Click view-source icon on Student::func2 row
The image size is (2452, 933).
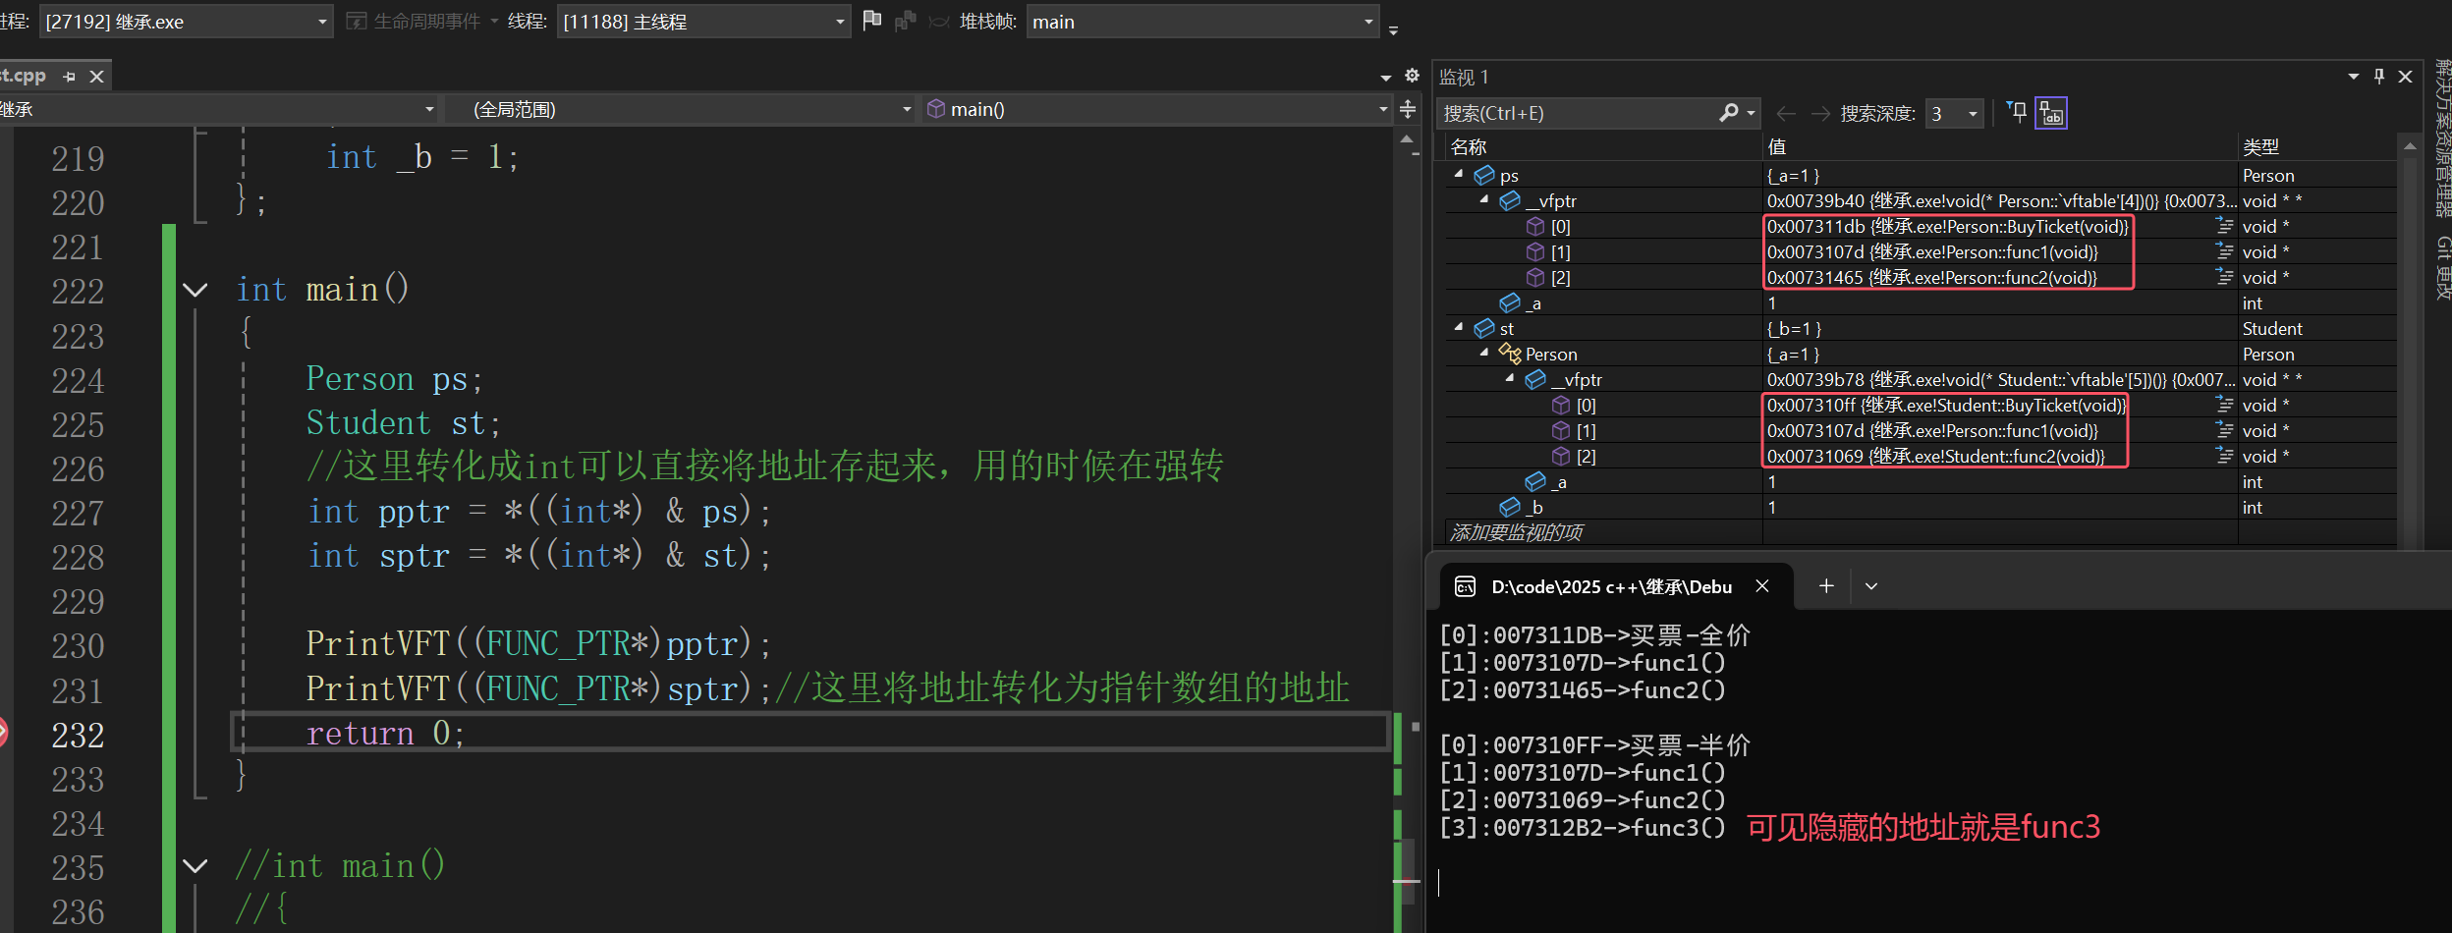coord(2225,456)
